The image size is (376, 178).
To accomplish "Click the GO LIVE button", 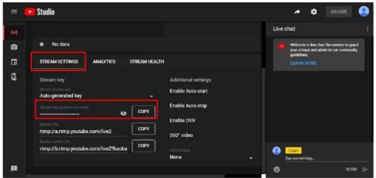I will pos(338,12).
